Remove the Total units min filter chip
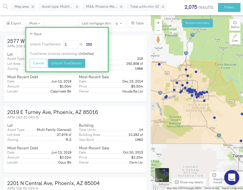The height and width of the screenshot is (190, 243). tap(163, 7)
